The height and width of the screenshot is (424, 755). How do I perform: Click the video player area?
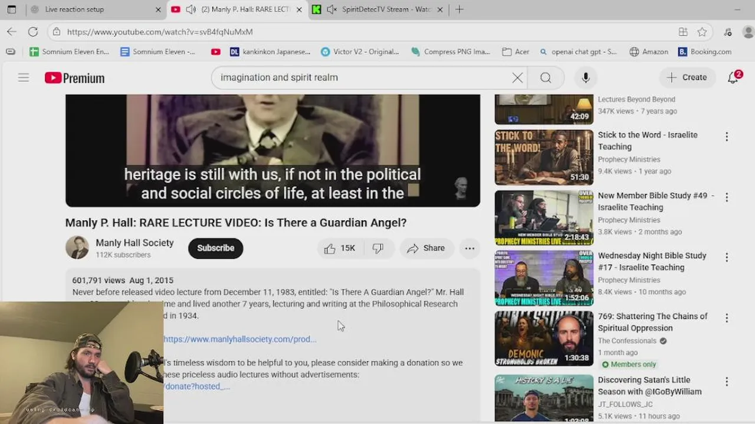coord(273,150)
